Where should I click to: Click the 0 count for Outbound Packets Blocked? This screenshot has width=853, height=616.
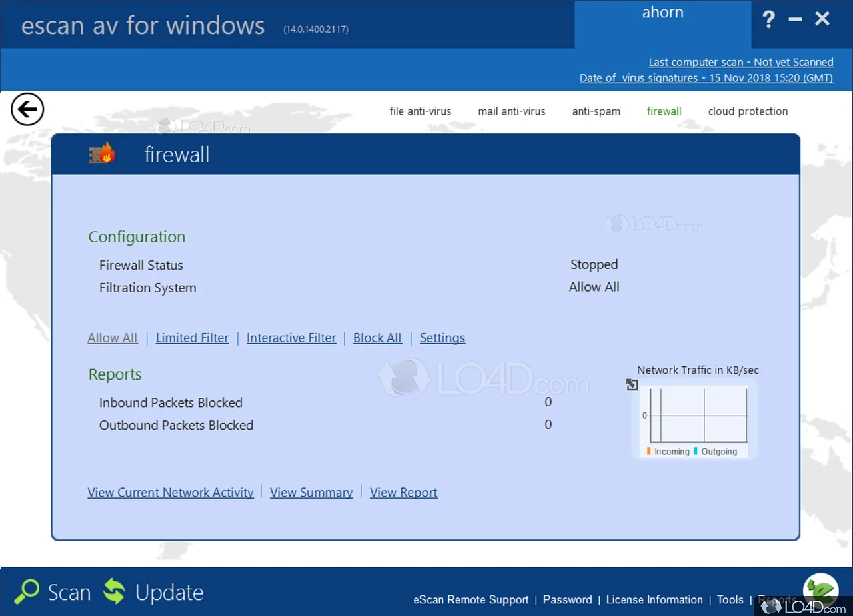click(548, 425)
